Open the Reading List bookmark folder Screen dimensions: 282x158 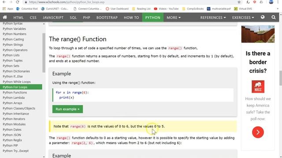(x=141, y=9)
